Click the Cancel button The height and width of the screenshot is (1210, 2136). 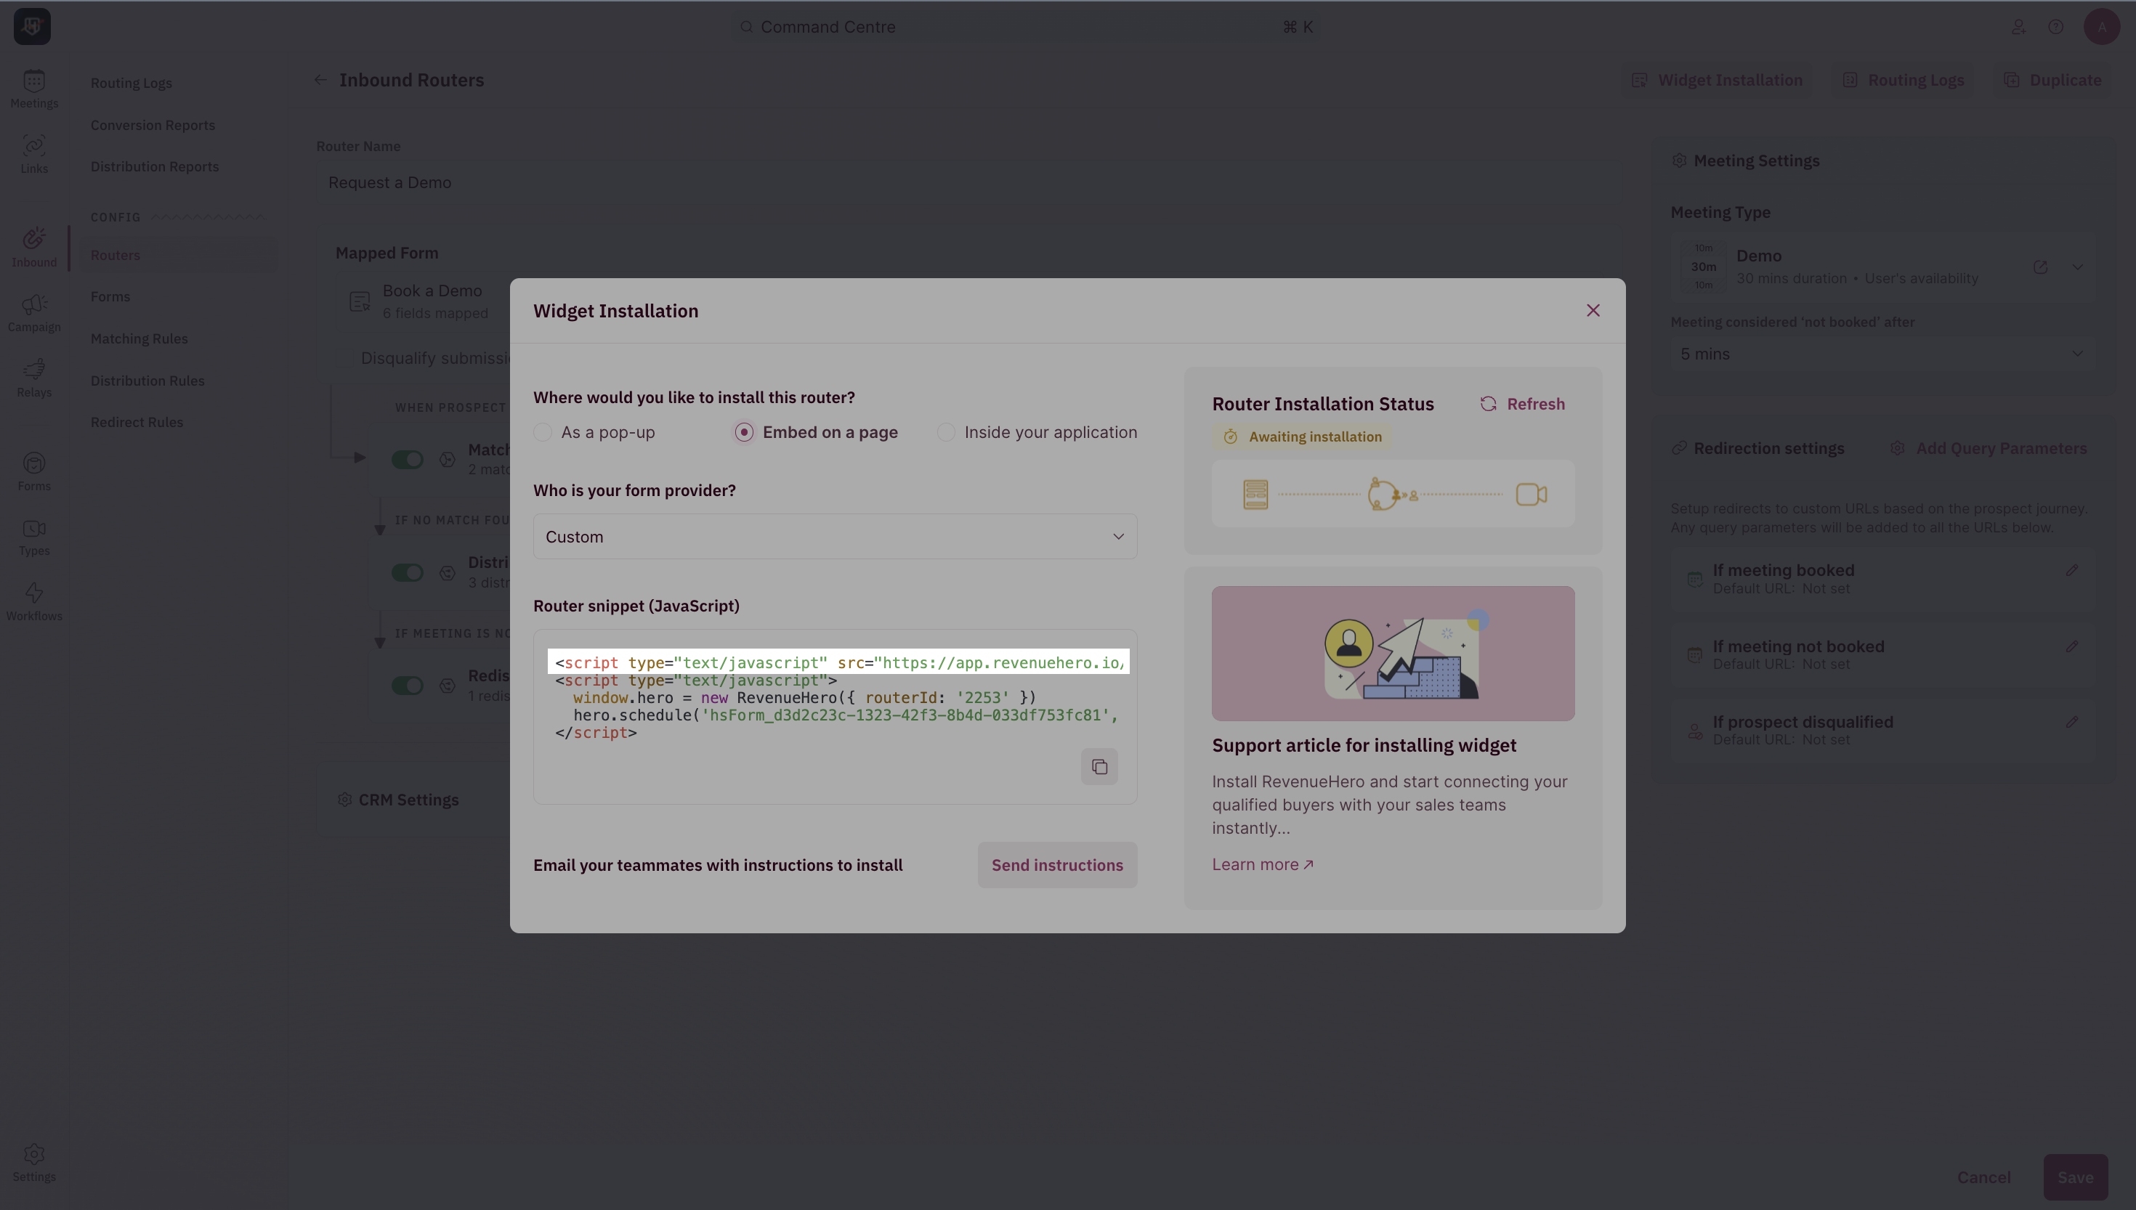(1983, 1177)
